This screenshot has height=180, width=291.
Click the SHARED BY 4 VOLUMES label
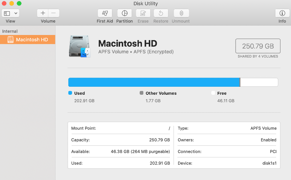pyautogui.click(x=258, y=56)
